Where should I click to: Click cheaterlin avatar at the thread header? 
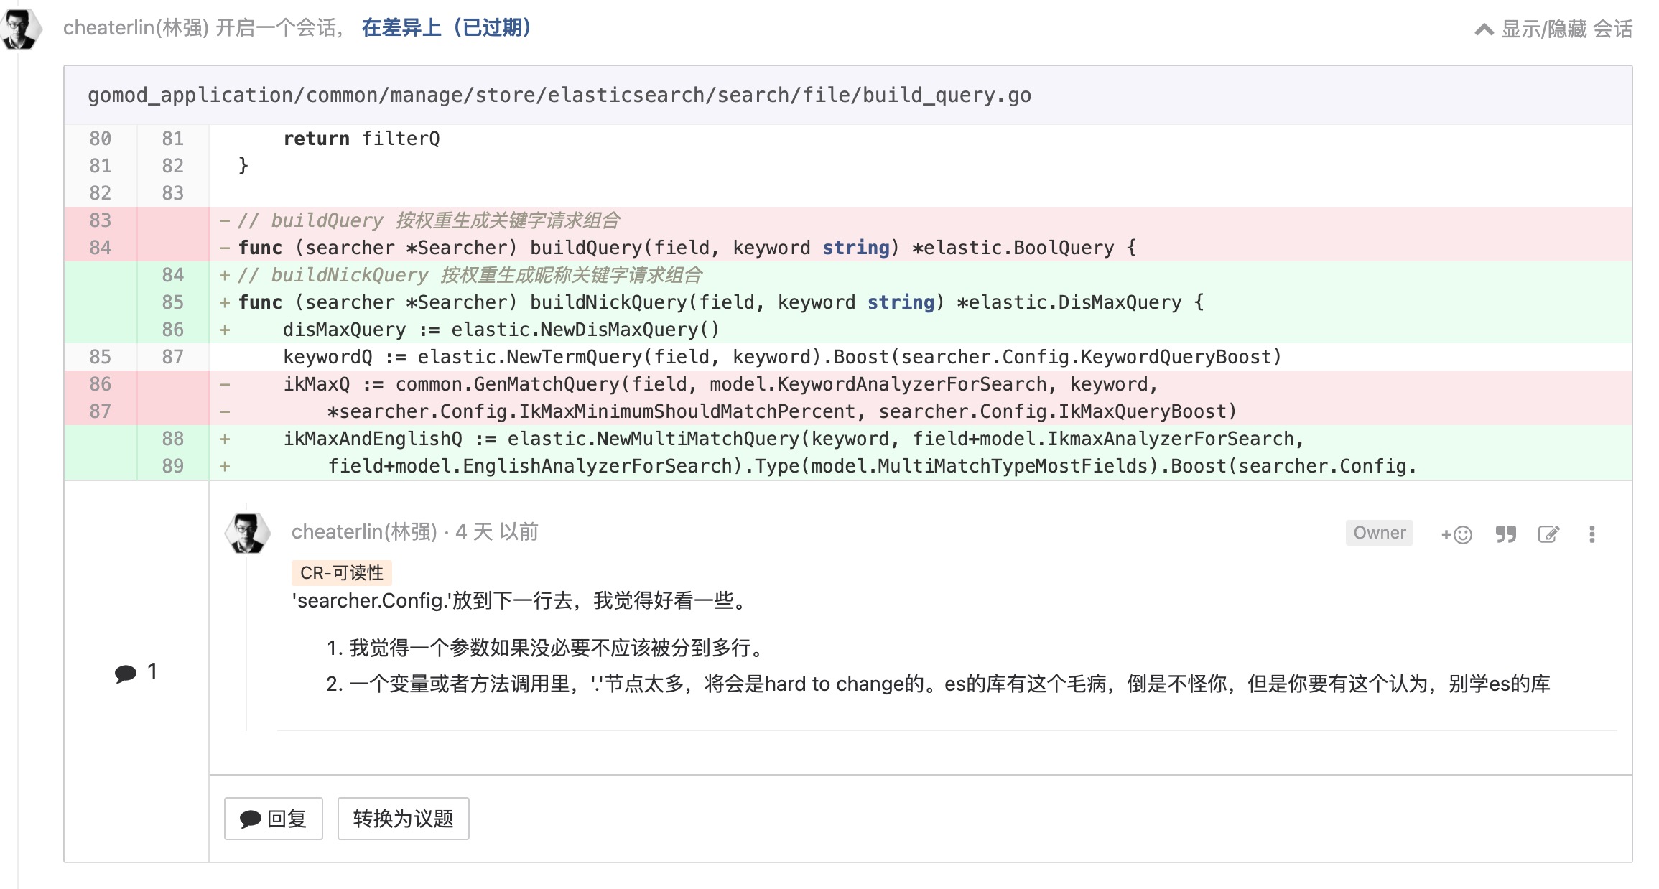click(21, 29)
